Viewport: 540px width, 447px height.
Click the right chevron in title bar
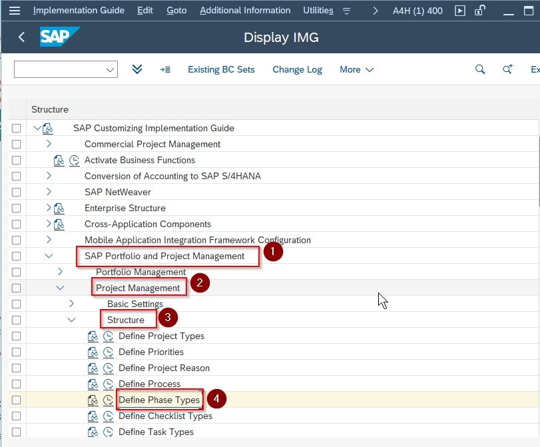pyautogui.click(x=376, y=11)
